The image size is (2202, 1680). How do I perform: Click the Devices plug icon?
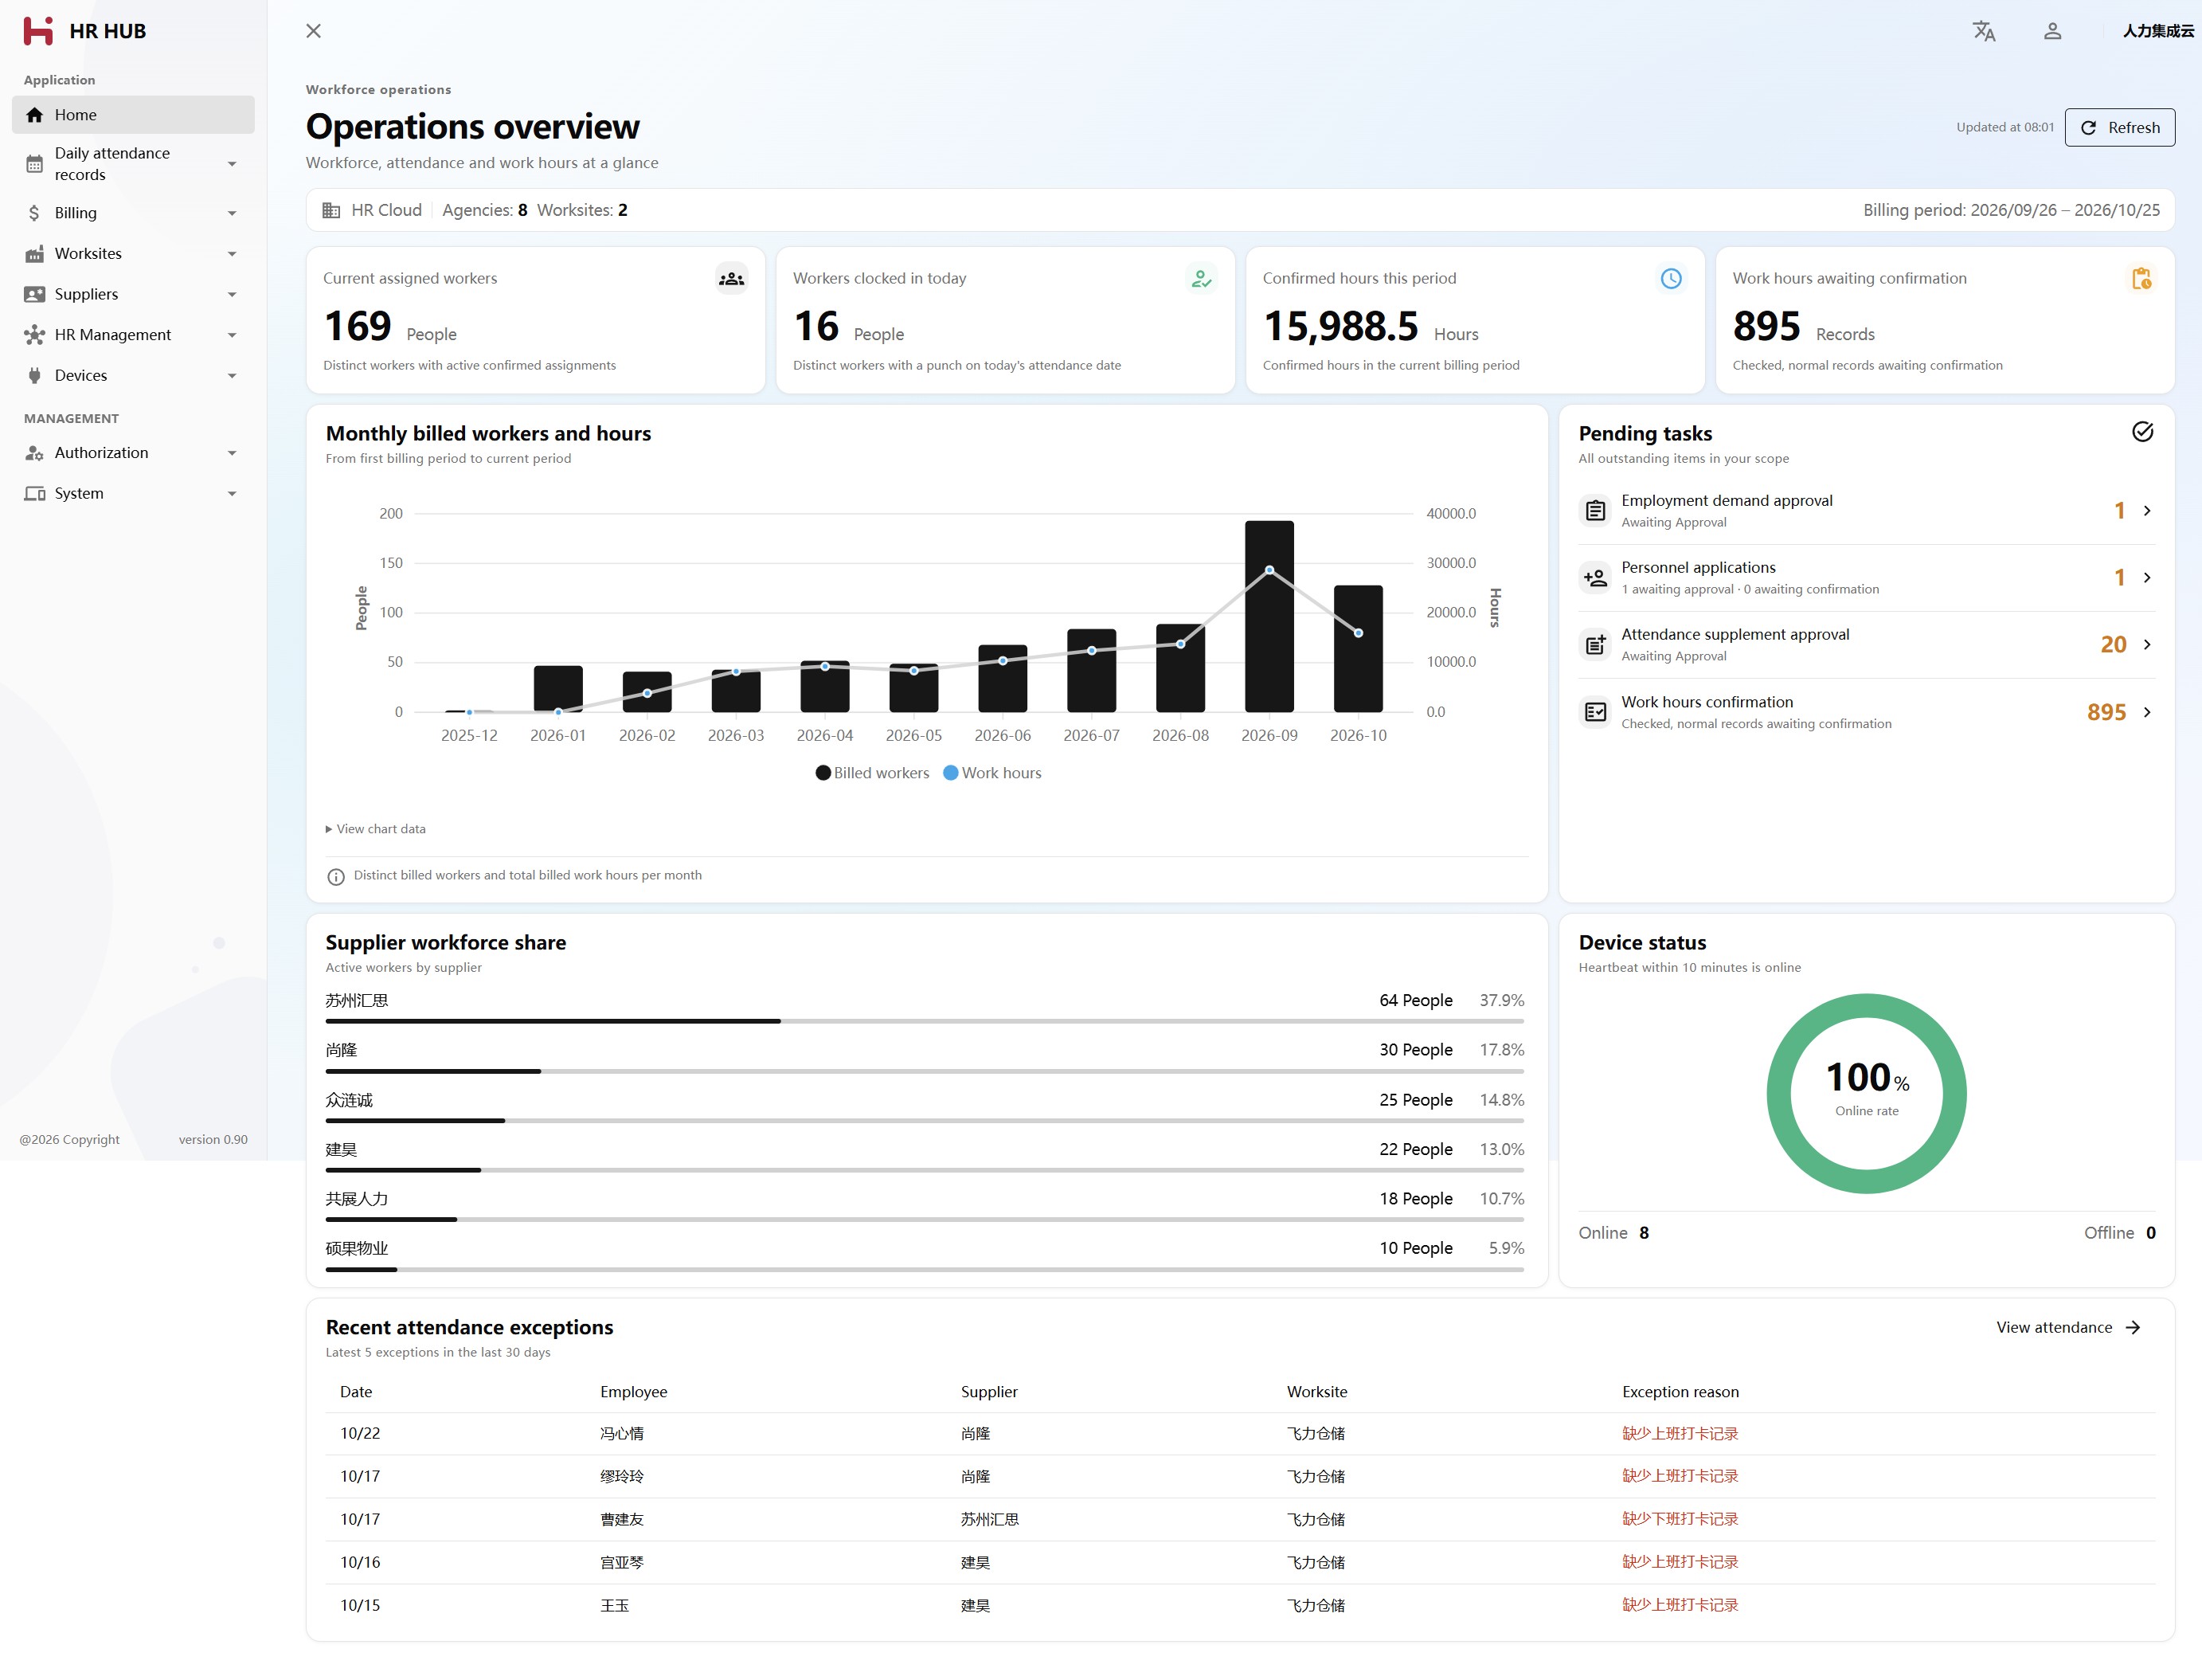pyautogui.click(x=35, y=376)
